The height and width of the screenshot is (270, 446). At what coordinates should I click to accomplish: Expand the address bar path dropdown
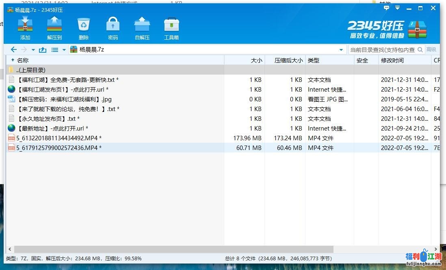point(341,50)
